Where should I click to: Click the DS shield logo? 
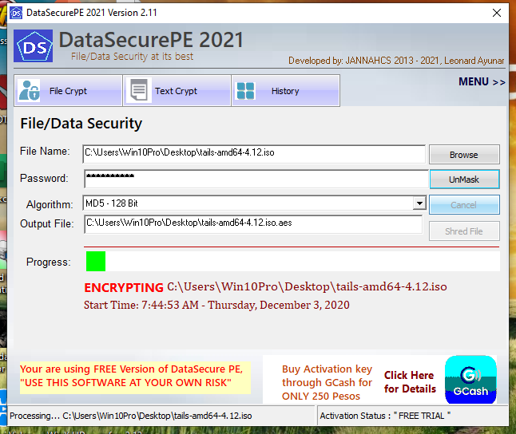[34, 46]
